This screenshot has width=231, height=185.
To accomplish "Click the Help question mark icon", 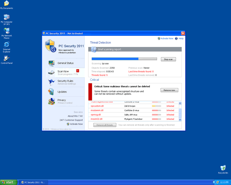I will tap(176, 38).
